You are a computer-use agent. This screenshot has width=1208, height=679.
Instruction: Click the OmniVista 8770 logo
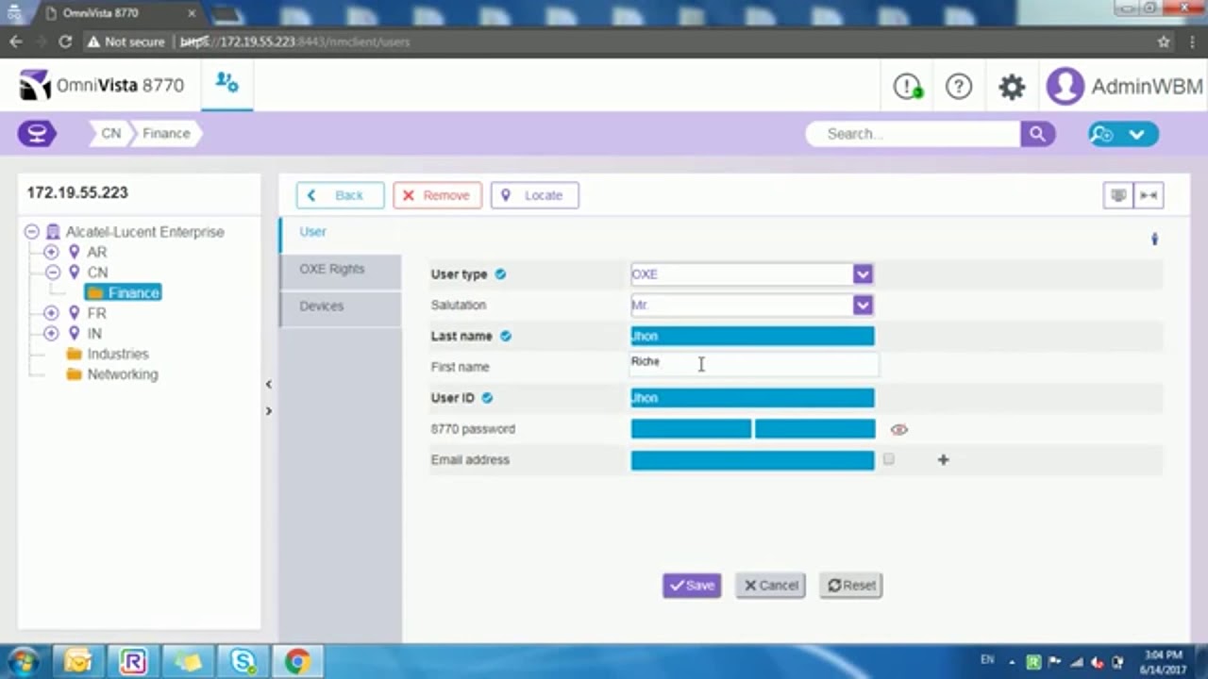tap(102, 85)
